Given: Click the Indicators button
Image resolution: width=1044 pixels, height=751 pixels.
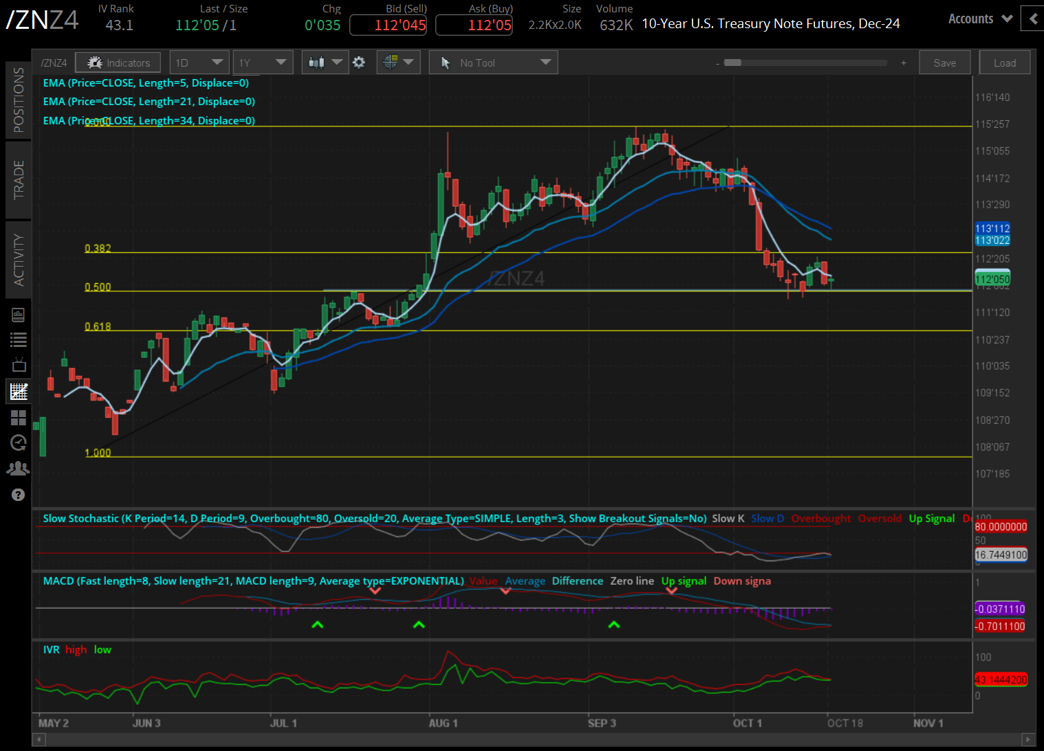Looking at the screenshot, I should [118, 62].
